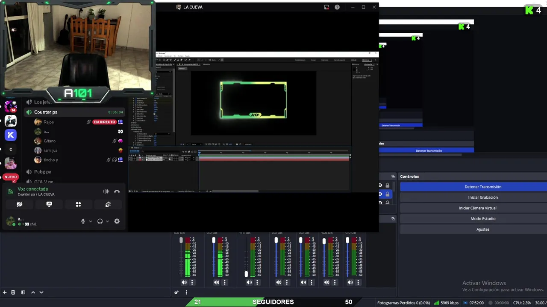Click EN DIRECTO badge next to Rajoo
The width and height of the screenshot is (547, 307).
pyautogui.click(x=104, y=122)
